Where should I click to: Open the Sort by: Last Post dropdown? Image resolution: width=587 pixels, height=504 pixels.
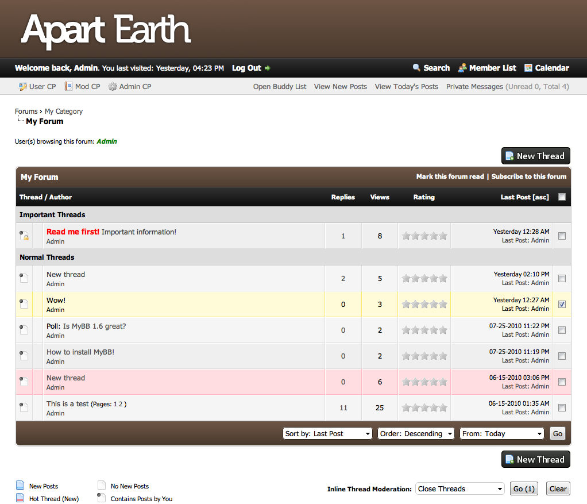pyautogui.click(x=328, y=434)
